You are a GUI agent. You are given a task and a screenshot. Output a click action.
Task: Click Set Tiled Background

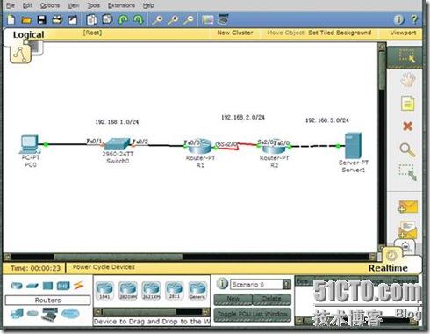click(340, 33)
